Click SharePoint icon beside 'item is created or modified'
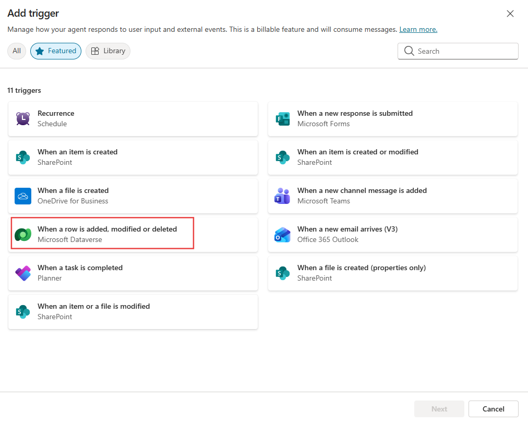The width and height of the screenshot is (528, 424). (282, 158)
